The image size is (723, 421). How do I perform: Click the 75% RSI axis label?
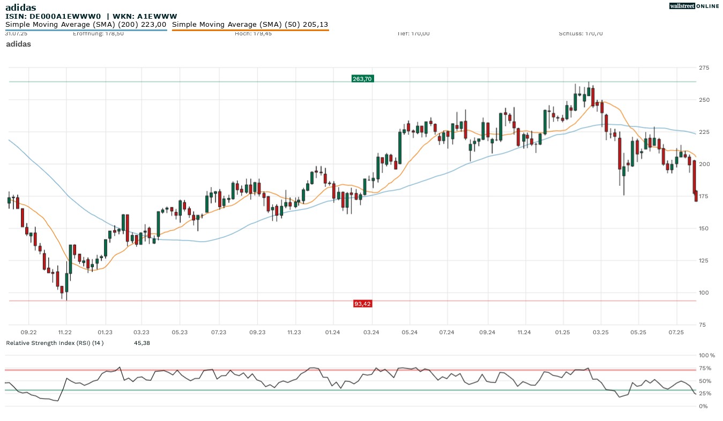705,368
